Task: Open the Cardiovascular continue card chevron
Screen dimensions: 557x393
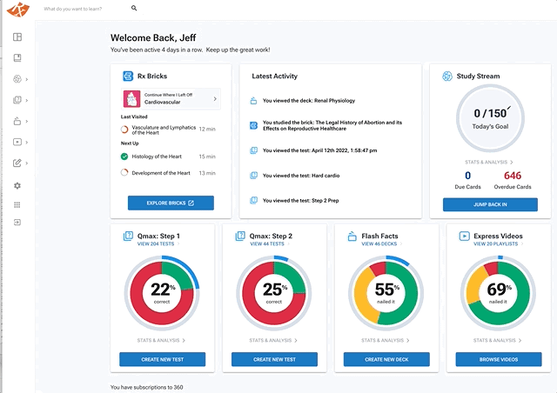Action: (215, 99)
